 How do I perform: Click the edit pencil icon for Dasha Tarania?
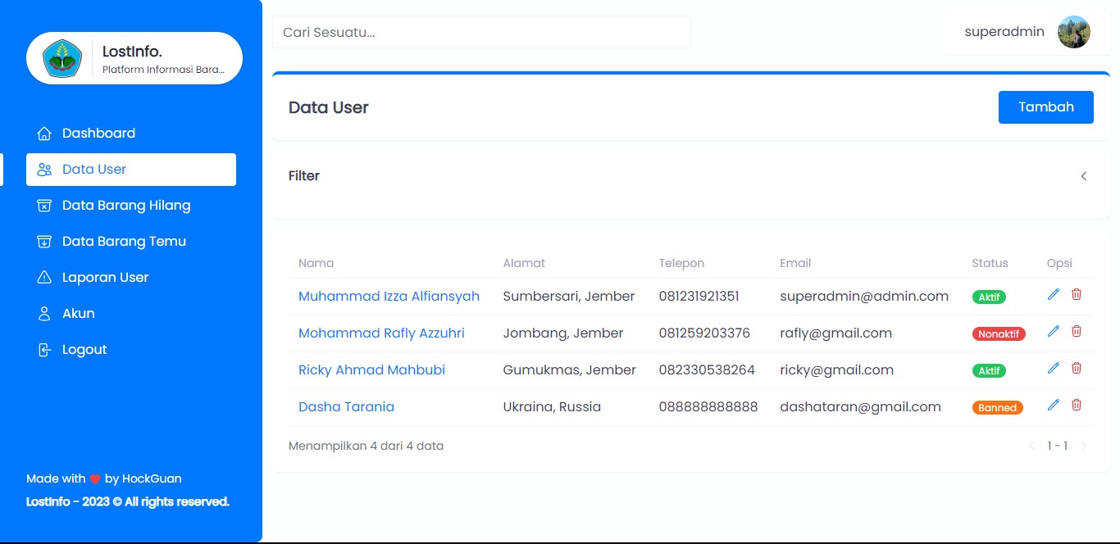(x=1054, y=405)
